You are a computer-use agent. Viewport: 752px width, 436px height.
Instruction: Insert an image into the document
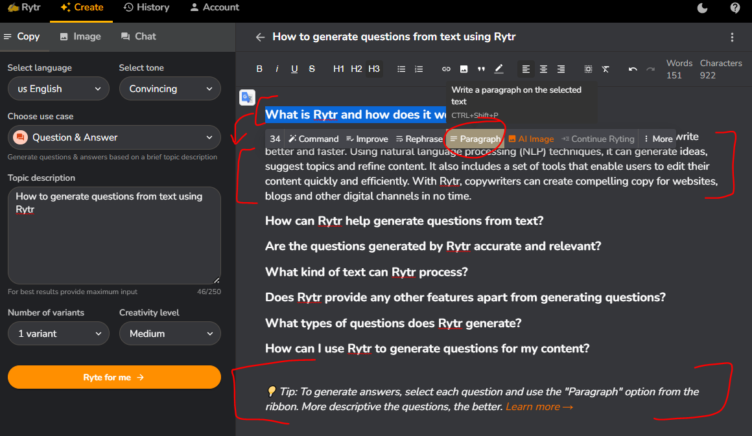464,69
